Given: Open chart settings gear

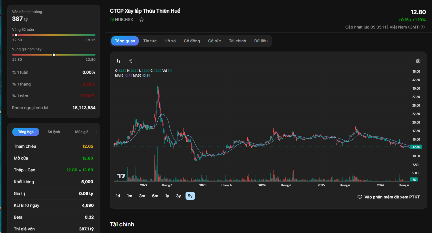Looking at the screenshot, I should click(x=418, y=61).
